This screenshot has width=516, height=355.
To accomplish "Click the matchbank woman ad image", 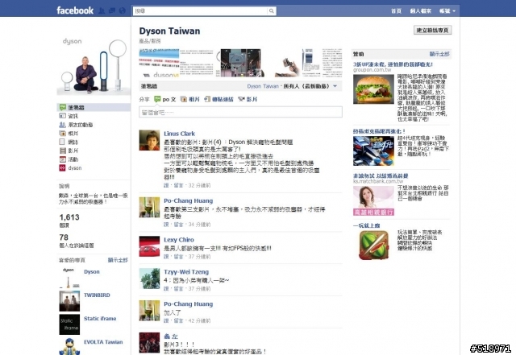I will click(373, 200).
